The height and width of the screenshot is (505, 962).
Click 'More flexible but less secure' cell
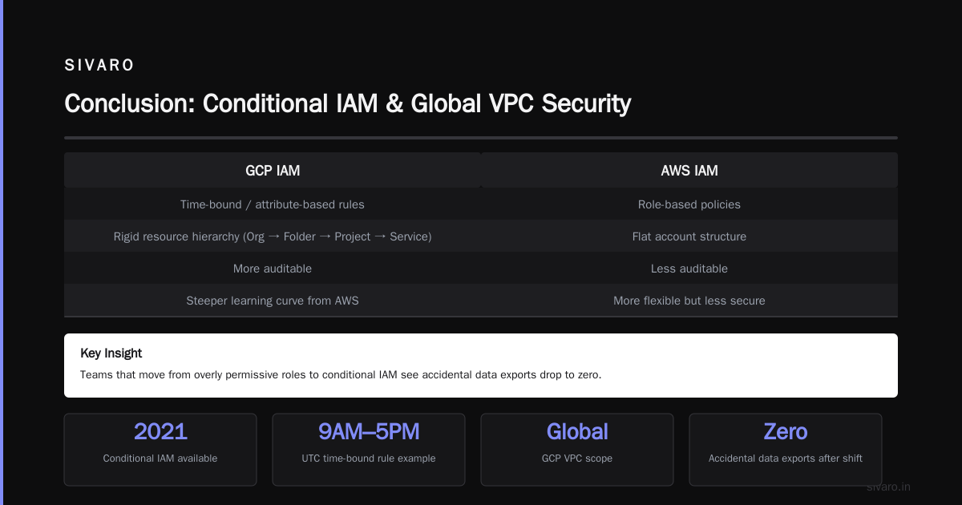(x=689, y=301)
